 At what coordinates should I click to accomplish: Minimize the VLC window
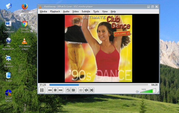pos(148,7)
